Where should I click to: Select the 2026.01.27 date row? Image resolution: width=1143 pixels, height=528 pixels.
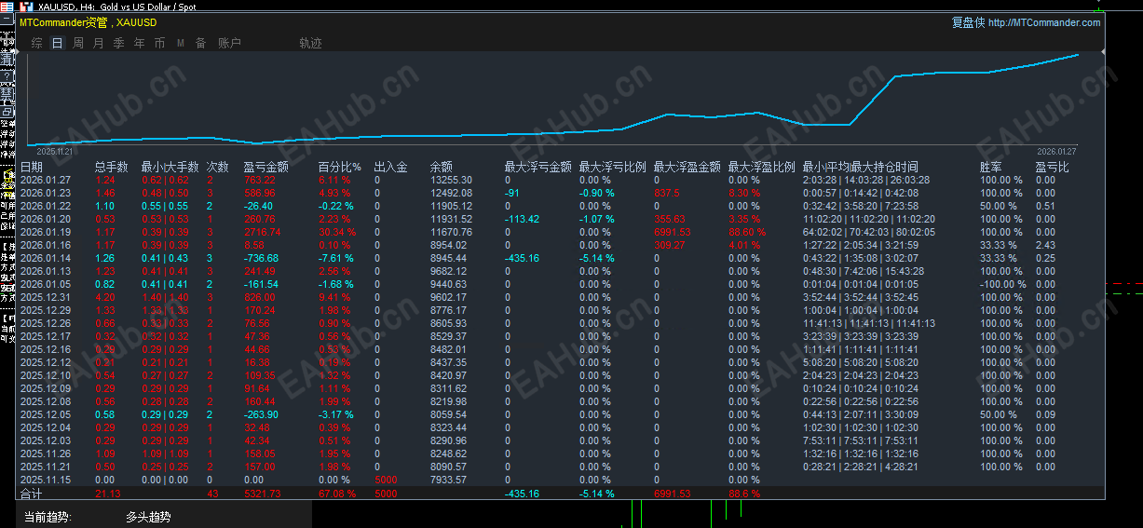tap(562, 180)
